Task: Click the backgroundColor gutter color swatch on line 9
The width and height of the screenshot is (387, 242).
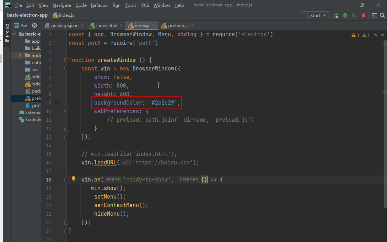Action: pyautogui.click(x=57, y=103)
